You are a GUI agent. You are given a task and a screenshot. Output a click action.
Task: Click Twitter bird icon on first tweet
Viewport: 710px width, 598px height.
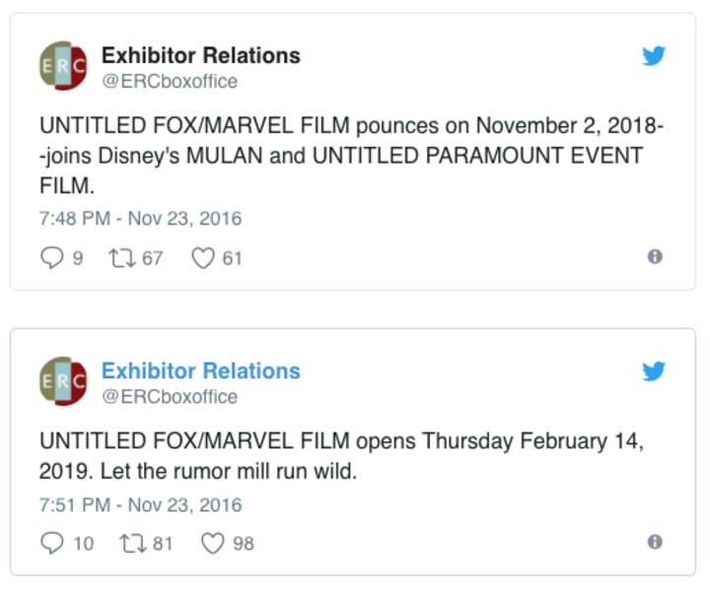click(x=654, y=56)
